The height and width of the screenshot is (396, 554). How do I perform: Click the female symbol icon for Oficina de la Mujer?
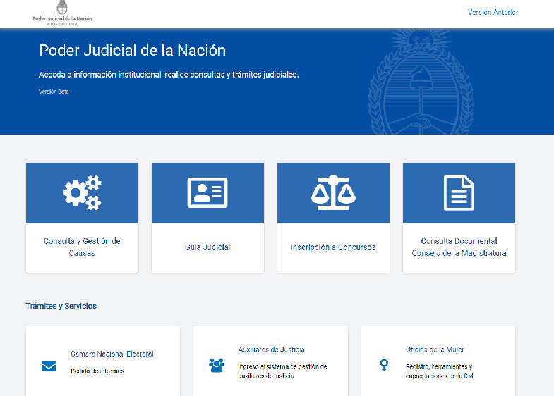384,365
